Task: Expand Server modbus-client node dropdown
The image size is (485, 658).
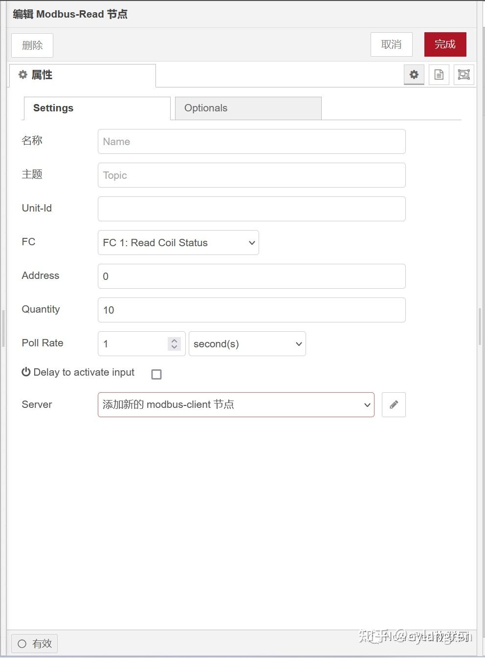Action: pos(236,404)
